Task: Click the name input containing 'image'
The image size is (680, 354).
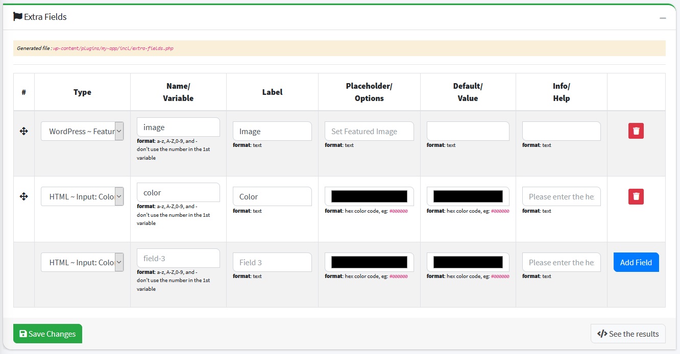Action: (x=178, y=127)
